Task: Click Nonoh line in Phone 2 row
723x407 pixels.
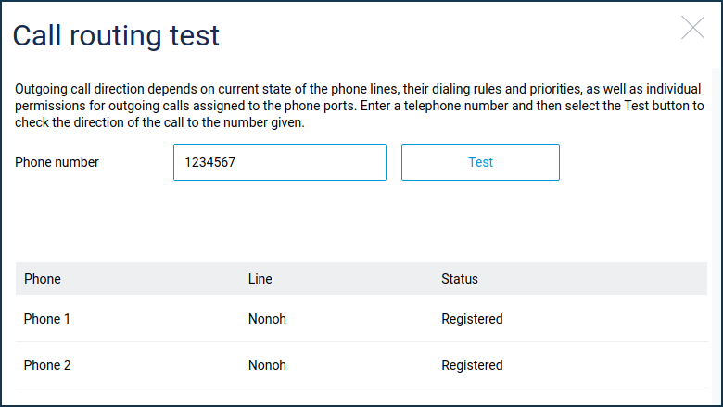Action: (267, 365)
